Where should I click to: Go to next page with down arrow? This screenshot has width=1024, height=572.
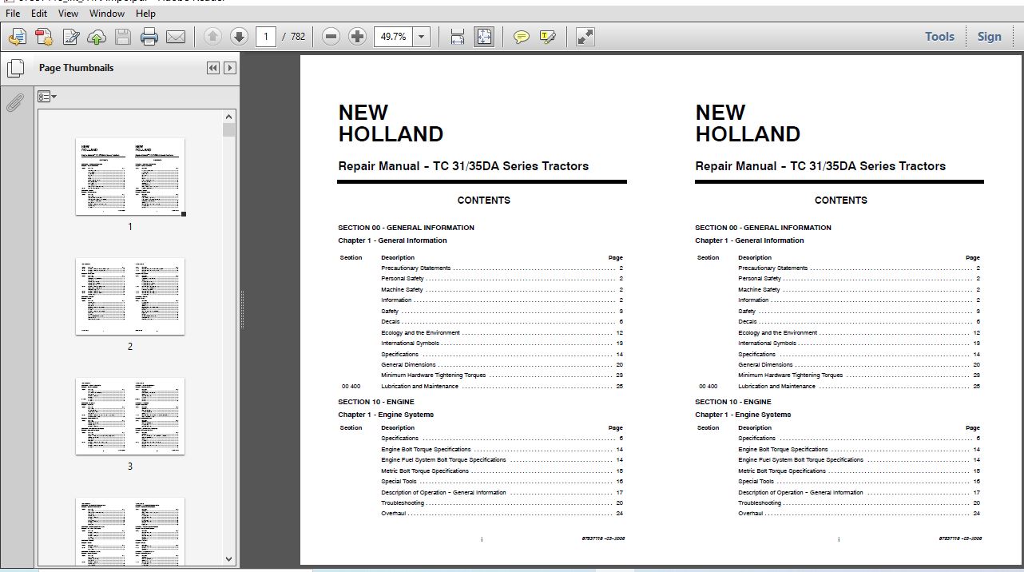click(x=239, y=37)
